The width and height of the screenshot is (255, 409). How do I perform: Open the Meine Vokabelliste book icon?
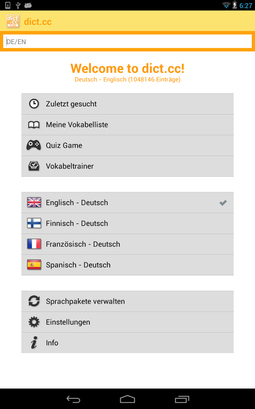pos(34,125)
